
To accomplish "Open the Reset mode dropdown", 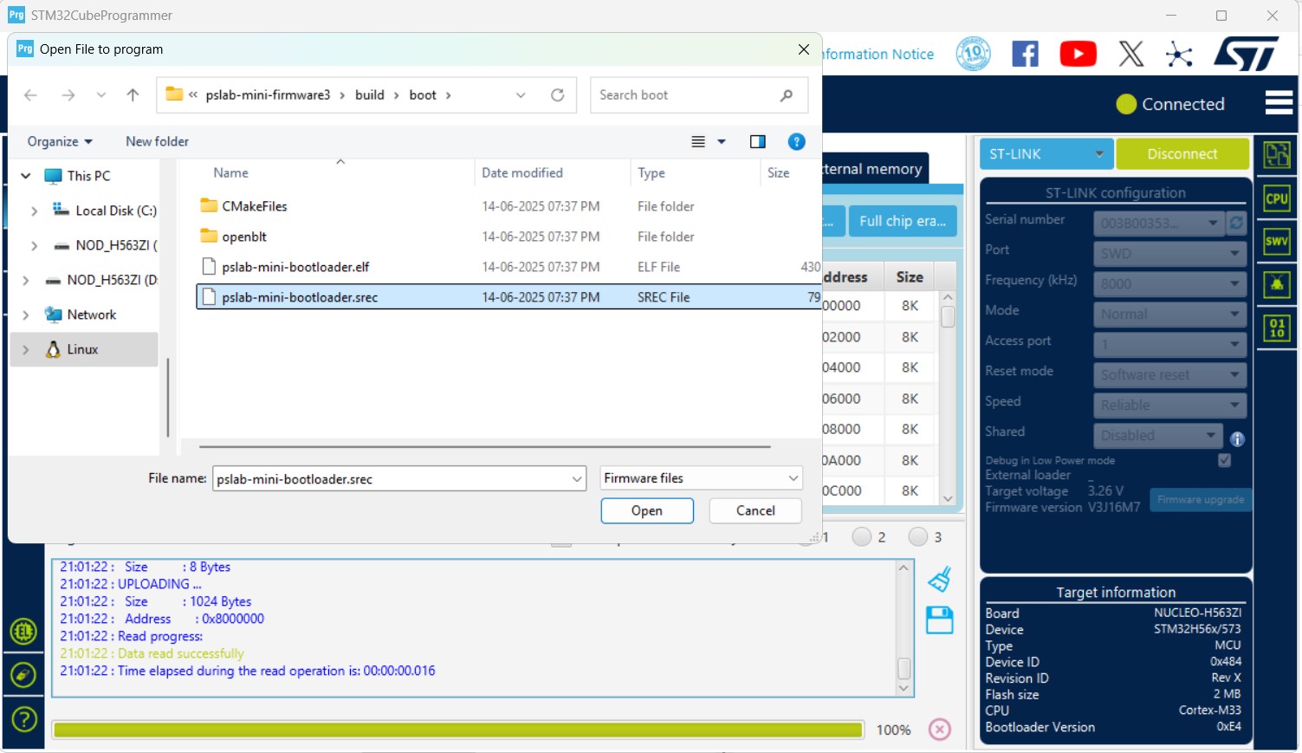I will click(x=1169, y=374).
